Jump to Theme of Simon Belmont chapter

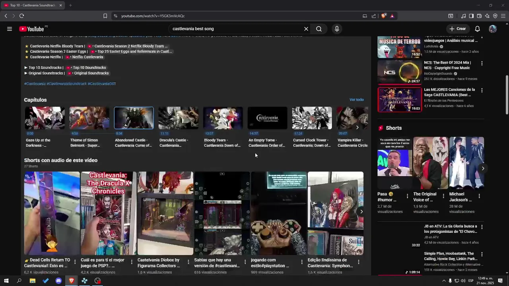click(x=89, y=127)
